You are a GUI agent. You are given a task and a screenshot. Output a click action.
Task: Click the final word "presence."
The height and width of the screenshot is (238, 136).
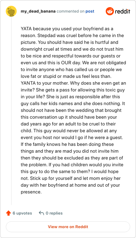tap(31, 192)
